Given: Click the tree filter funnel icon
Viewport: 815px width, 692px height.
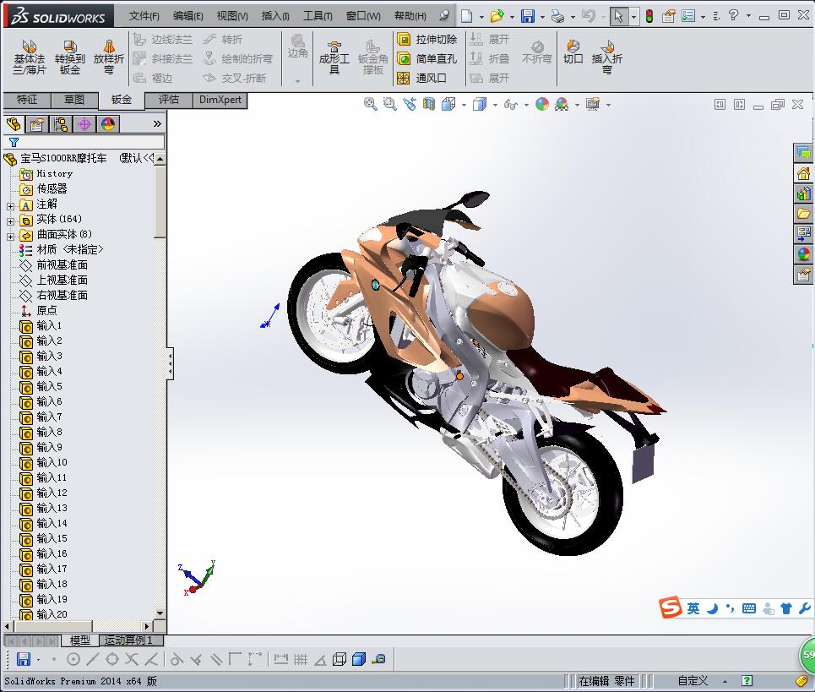Looking at the screenshot, I should 14,142.
